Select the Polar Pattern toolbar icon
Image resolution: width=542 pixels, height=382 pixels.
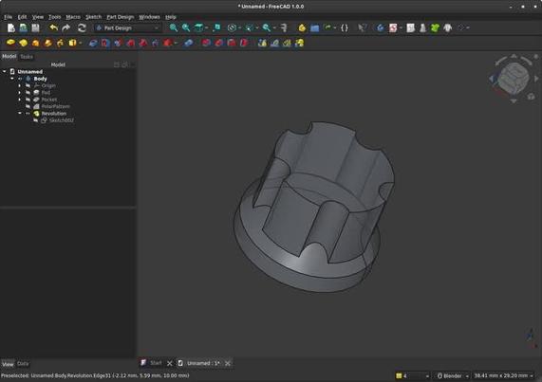point(287,43)
